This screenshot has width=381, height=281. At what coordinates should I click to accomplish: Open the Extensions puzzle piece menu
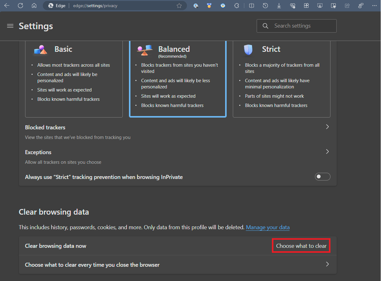point(237,6)
